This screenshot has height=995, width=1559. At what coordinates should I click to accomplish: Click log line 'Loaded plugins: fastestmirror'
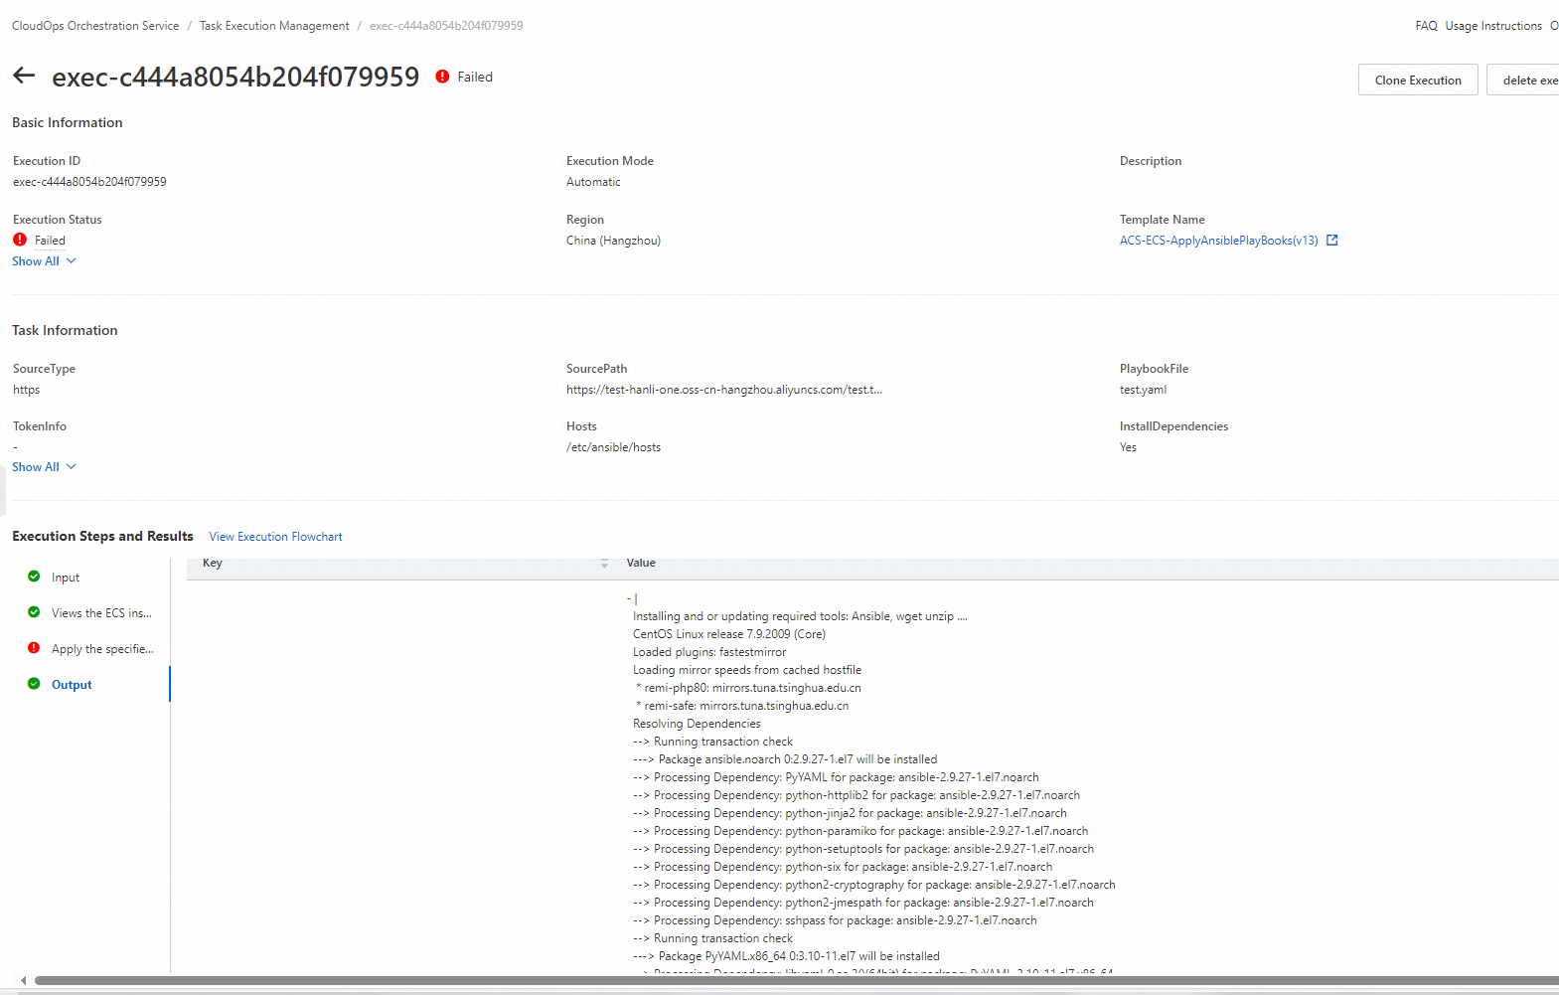pyautogui.click(x=709, y=652)
